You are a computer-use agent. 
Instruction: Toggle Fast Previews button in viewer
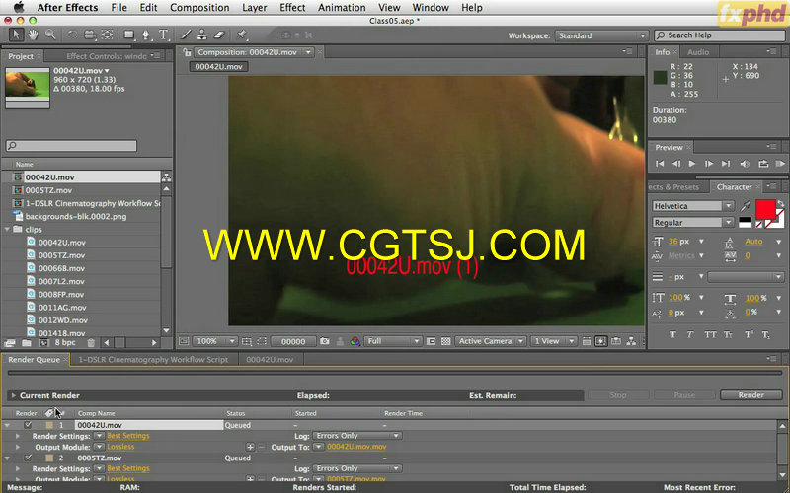pos(601,341)
